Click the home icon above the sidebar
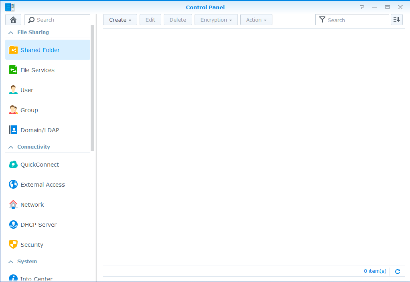This screenshot has width=410, height=282. tap(13, 19)
